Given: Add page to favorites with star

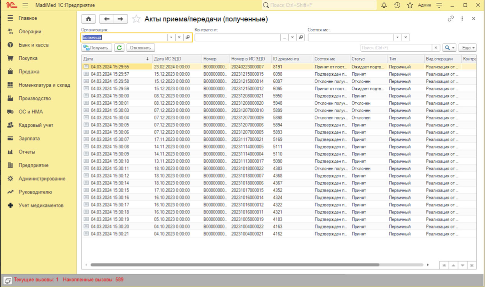Looking at the screenshot, I should point(136,19).
